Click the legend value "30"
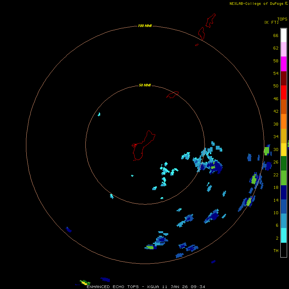 (276, 149)
